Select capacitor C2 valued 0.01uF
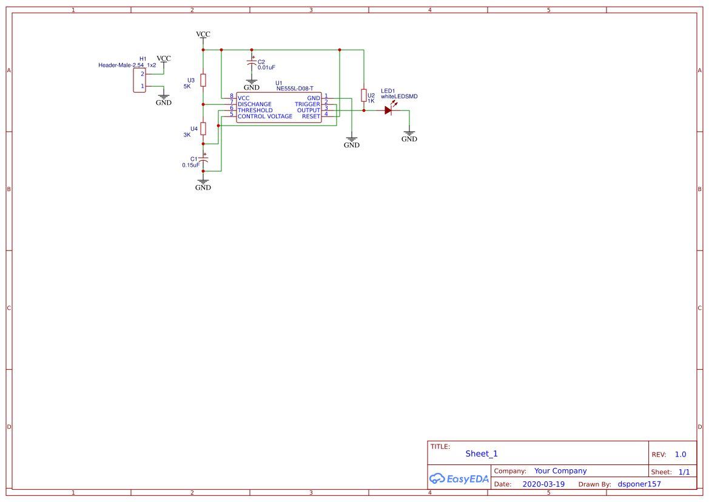Viewport: 709px width, 502px height. click(x=252, y=61)
